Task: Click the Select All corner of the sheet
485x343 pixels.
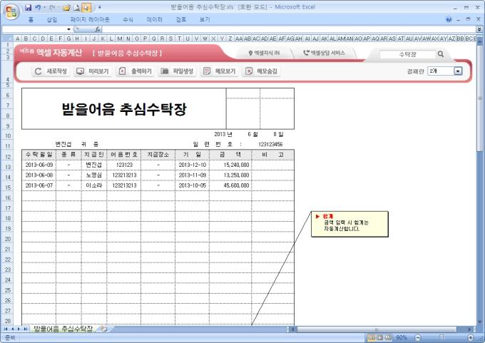Action: [7, 39]
